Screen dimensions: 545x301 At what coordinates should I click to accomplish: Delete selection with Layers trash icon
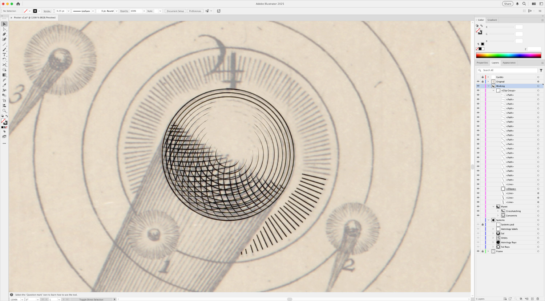click(538, 299)
